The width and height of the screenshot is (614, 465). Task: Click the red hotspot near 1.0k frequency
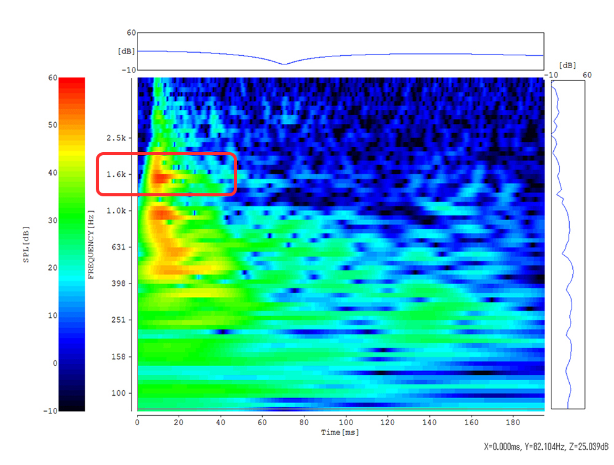[162, 214]
